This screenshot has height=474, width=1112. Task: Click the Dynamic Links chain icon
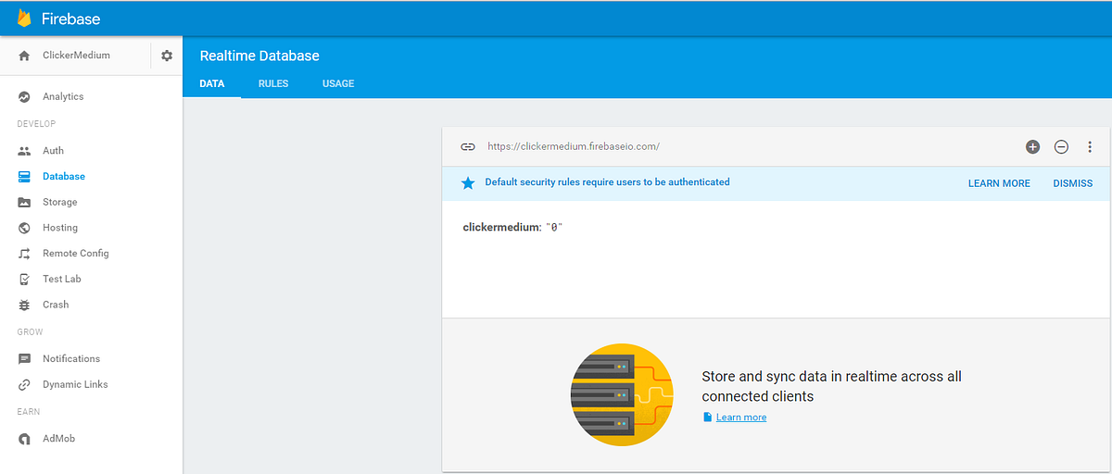(25, 384)
